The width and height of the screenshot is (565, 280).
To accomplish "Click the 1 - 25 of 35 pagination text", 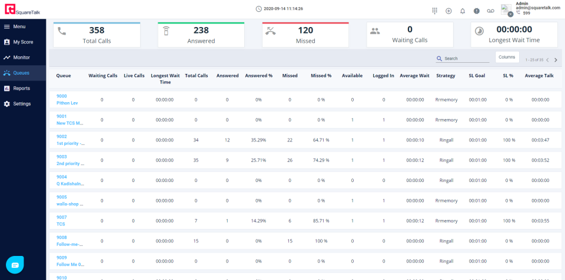I will click(x=534, y=60).
